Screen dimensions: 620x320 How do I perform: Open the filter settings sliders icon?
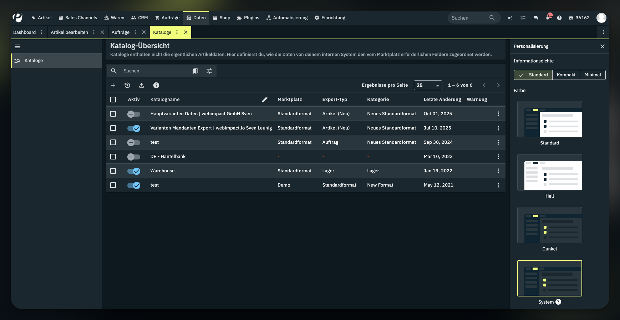click(x=209, y=71)
